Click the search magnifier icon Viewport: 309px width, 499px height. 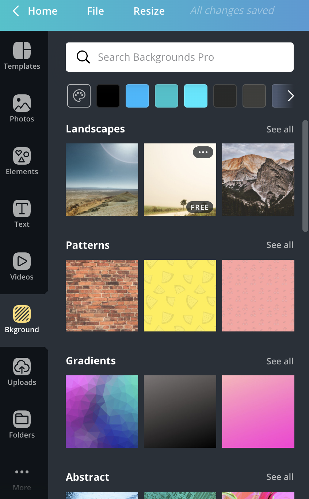click(x=83, y=57)
